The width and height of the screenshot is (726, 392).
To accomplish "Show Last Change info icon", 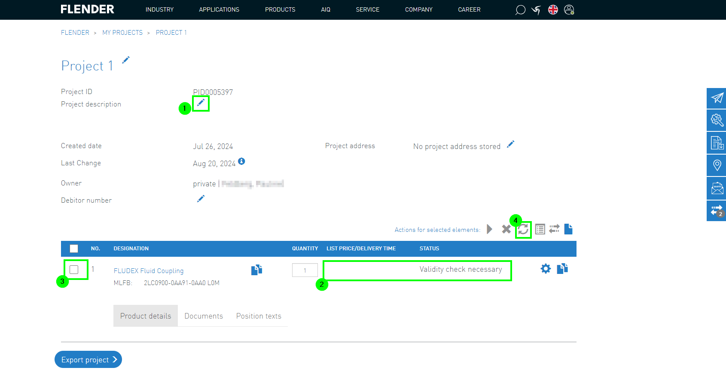I will pos(241,161).
